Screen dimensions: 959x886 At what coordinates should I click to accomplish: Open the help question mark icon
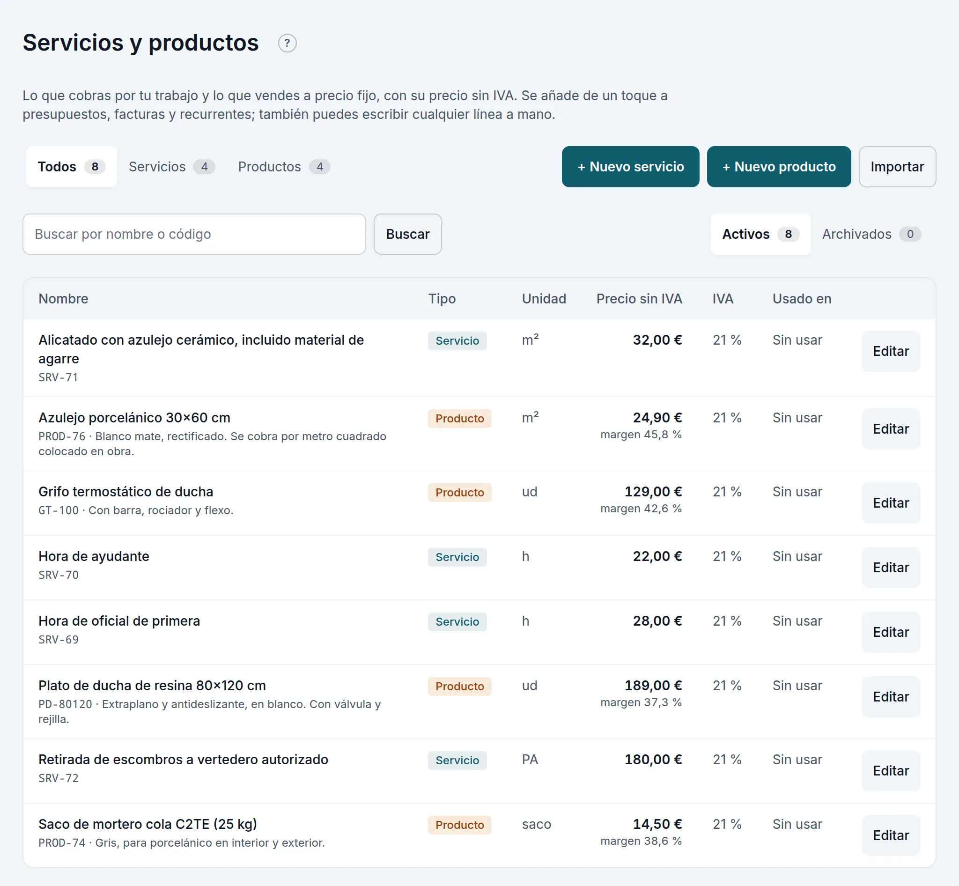click(287, 43)
